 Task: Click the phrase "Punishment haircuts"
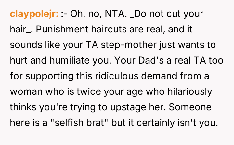coord(71,30)
